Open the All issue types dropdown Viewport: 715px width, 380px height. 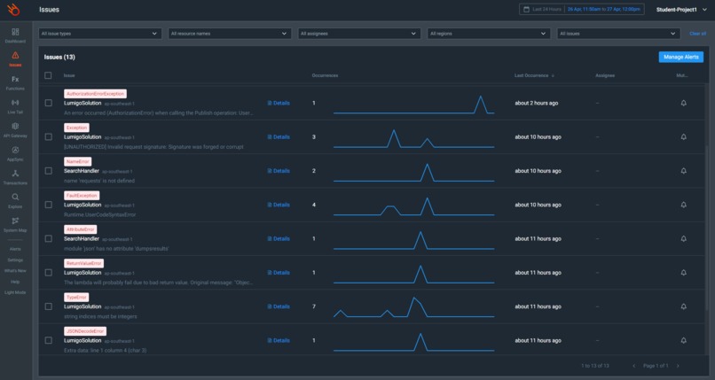(100, 34)
